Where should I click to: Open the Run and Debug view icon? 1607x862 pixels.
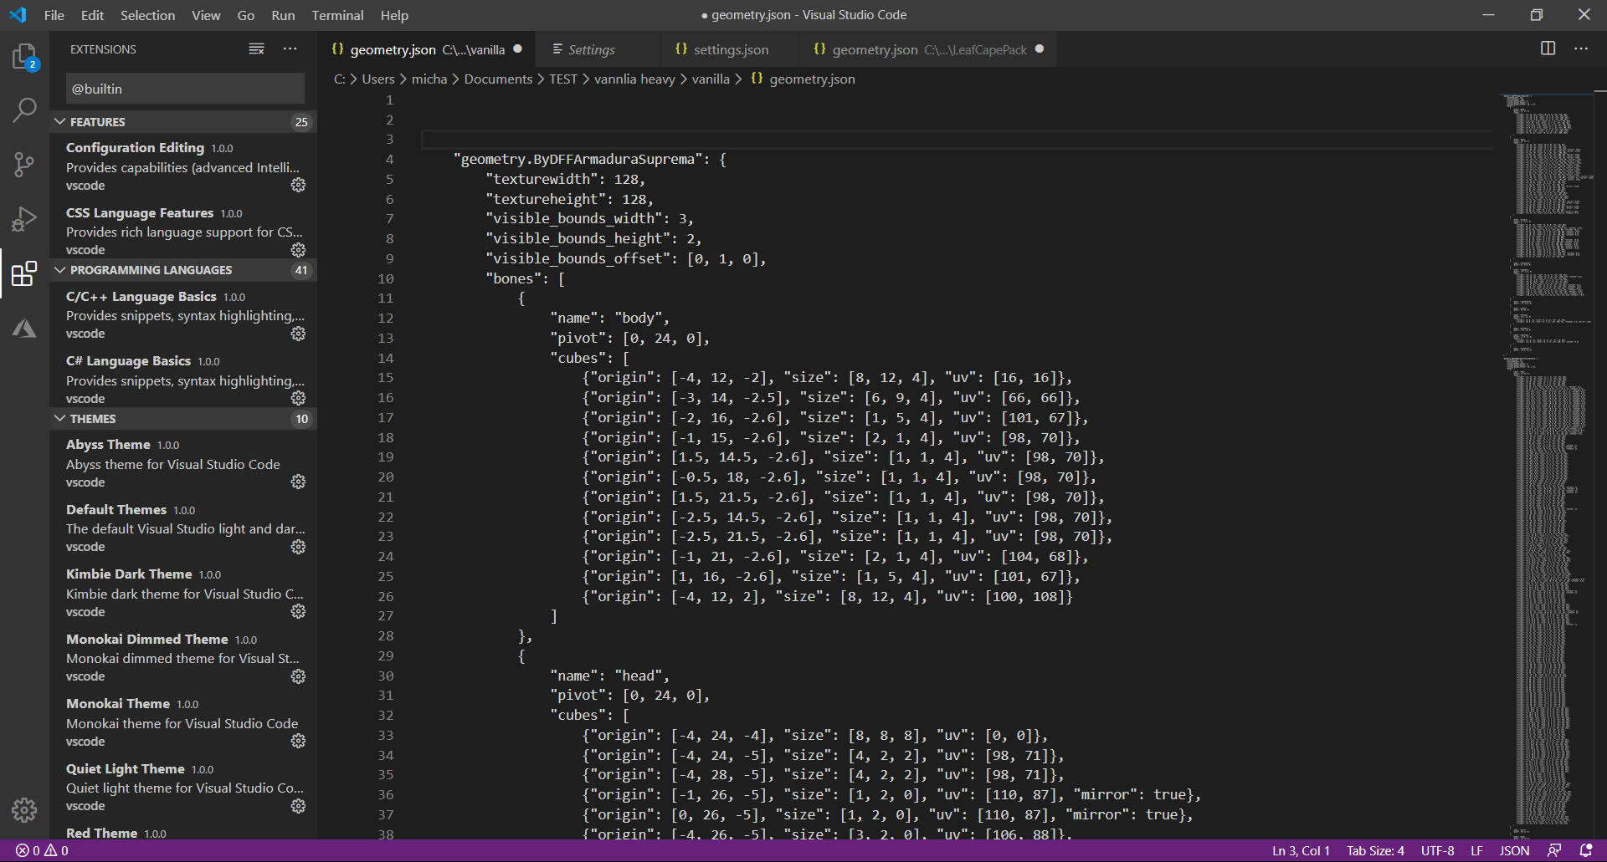point(24,219)
